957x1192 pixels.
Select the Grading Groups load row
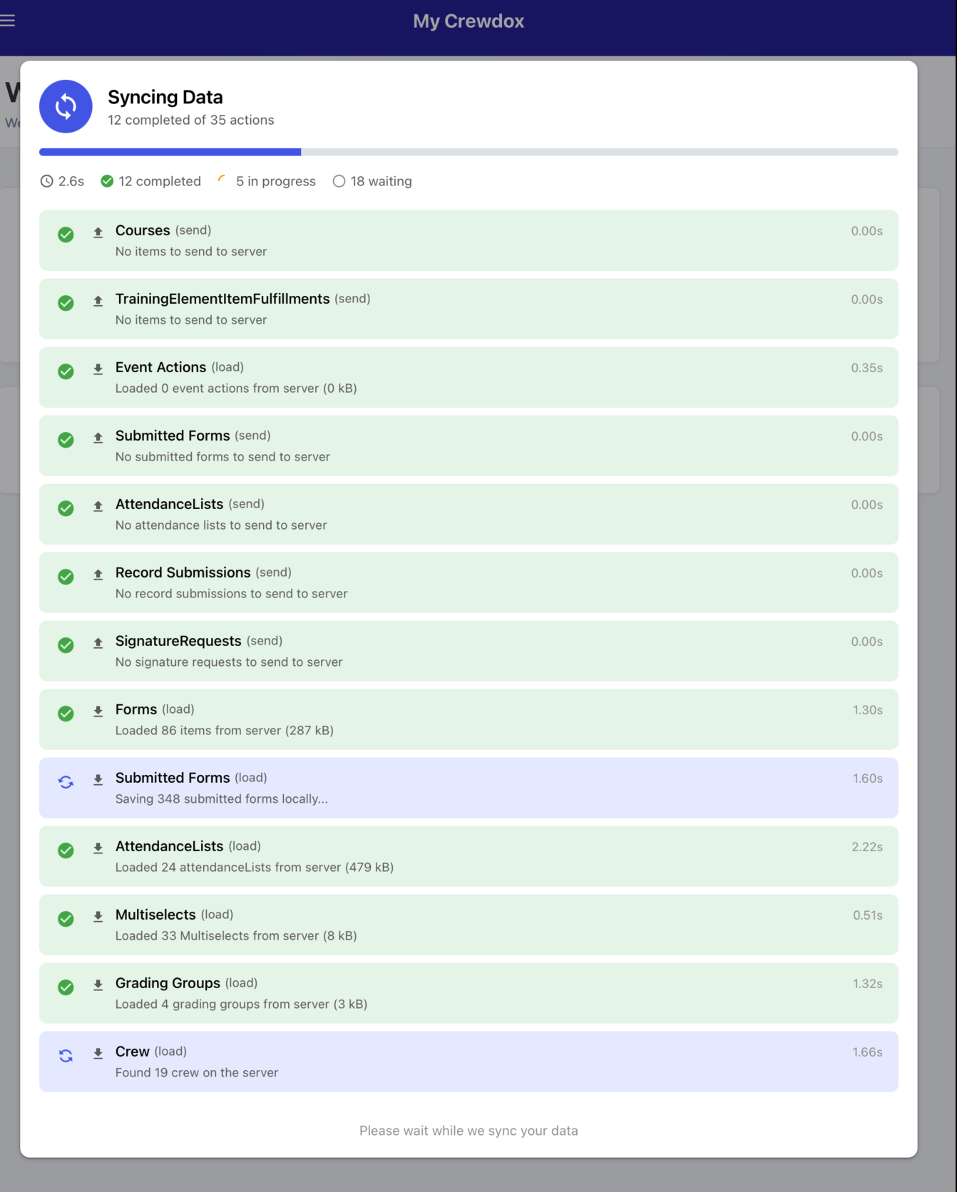pos(469,993)
